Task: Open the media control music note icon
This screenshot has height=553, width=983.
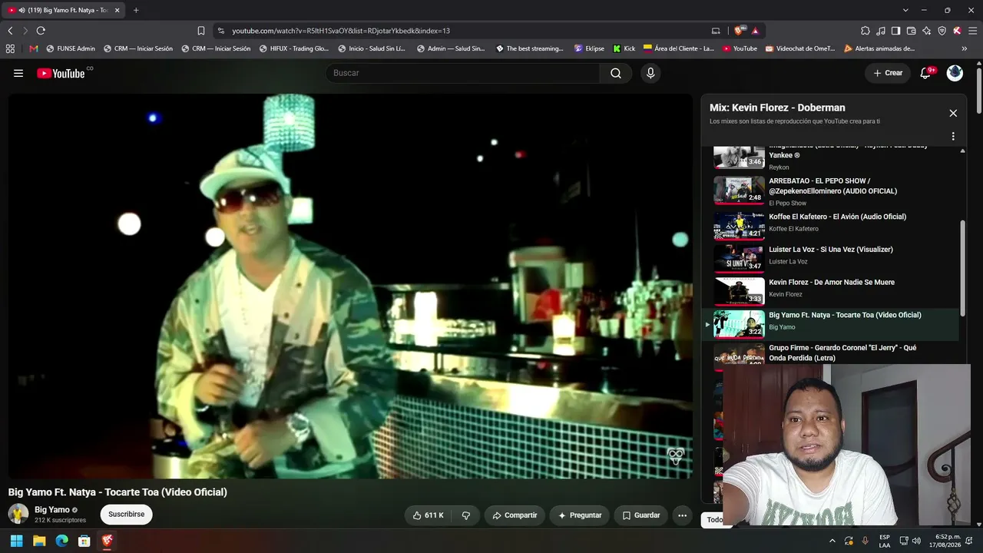Action: click(881, 31)
